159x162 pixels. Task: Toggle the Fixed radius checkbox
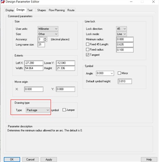click(x=87, y=50)
